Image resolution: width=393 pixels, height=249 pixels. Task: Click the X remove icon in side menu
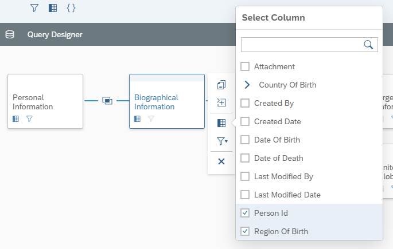221,161
